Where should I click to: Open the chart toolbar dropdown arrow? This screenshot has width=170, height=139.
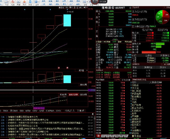87,7
